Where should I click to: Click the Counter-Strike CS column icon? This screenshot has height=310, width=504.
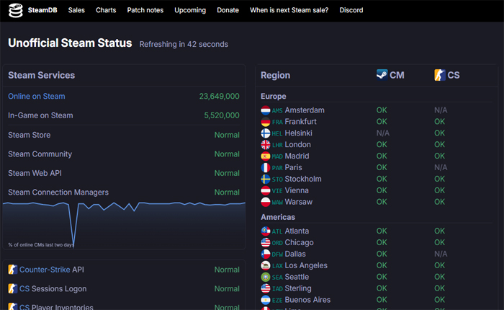439,75
